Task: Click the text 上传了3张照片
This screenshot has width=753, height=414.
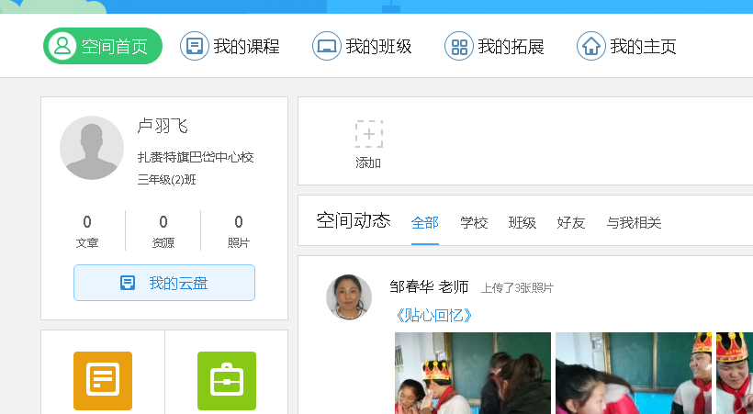Action: [x=518, y=288]
